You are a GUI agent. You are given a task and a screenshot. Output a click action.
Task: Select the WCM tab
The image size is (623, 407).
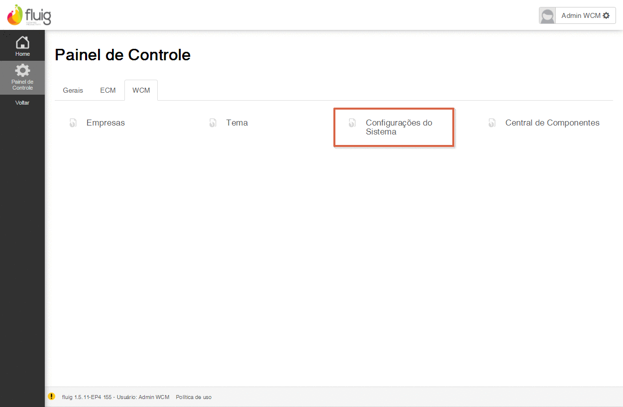(x=141, y=90)
